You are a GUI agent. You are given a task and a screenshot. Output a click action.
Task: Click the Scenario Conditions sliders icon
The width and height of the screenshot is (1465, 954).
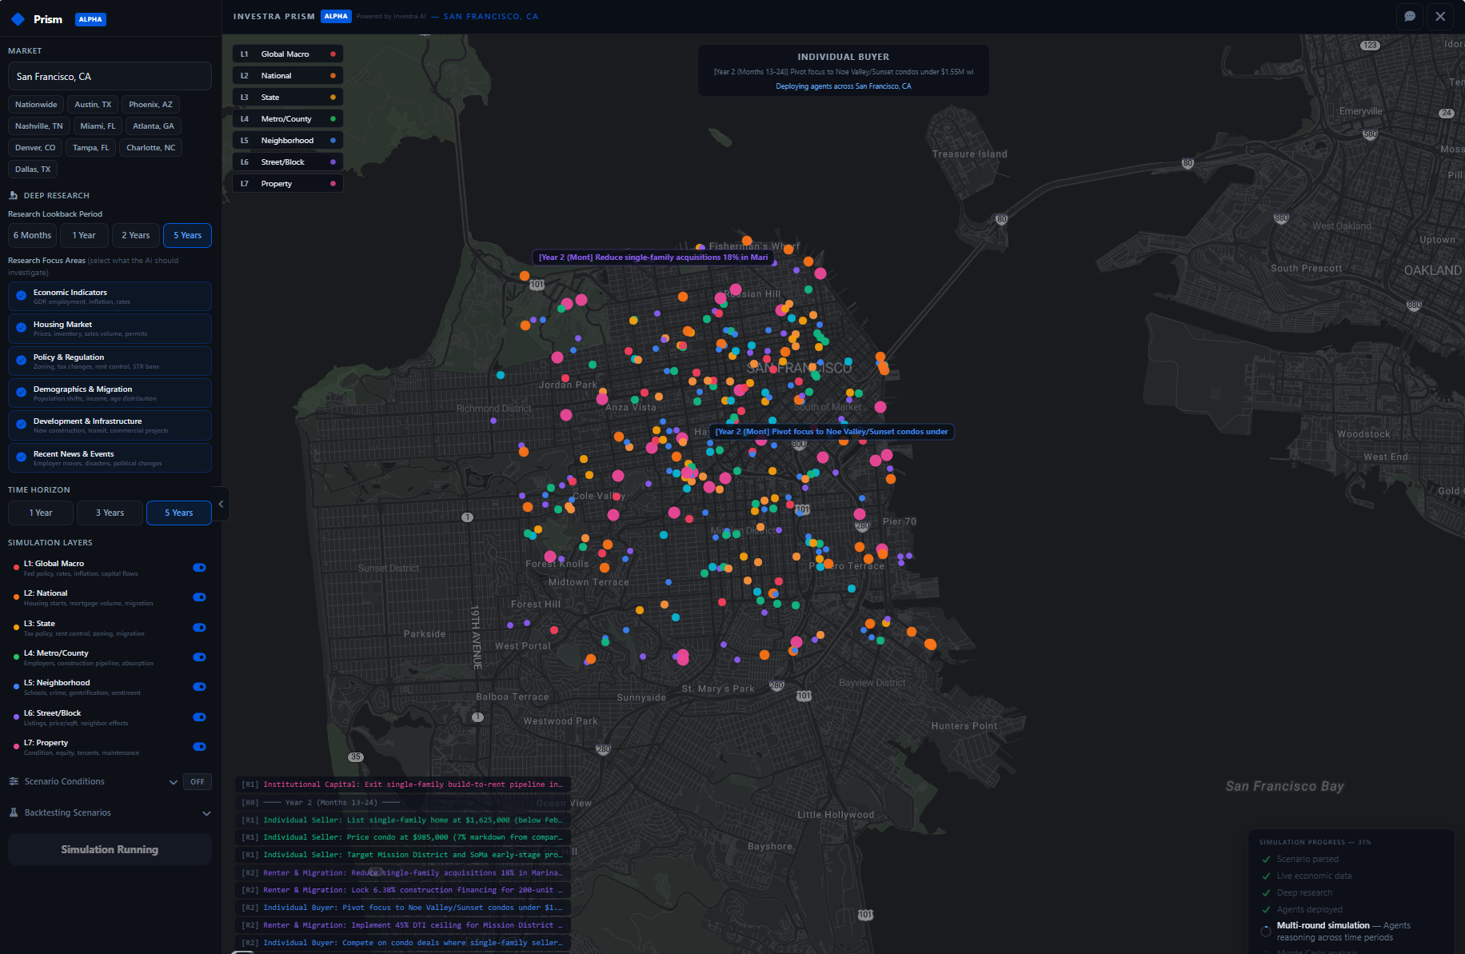(13, 781)
